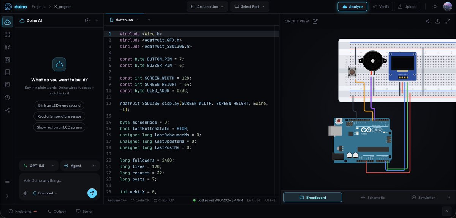Click the Code OK status indicator
The width and height of the screenshot is (456, 218).
(140, 200)
